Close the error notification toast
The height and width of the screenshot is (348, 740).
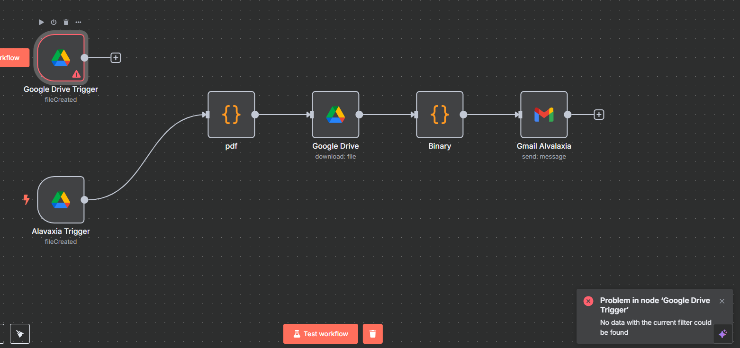click(x=722, y=301)
